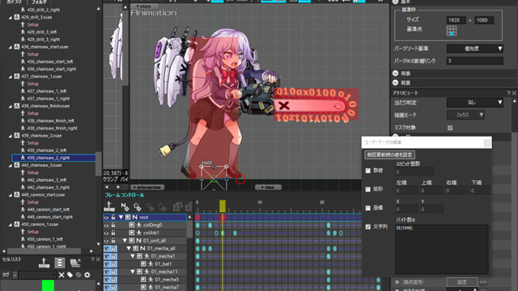Click the Setup icon in Frame Control toolbar
The width and height of the screenshot is (518, 291).
[109, 207]
